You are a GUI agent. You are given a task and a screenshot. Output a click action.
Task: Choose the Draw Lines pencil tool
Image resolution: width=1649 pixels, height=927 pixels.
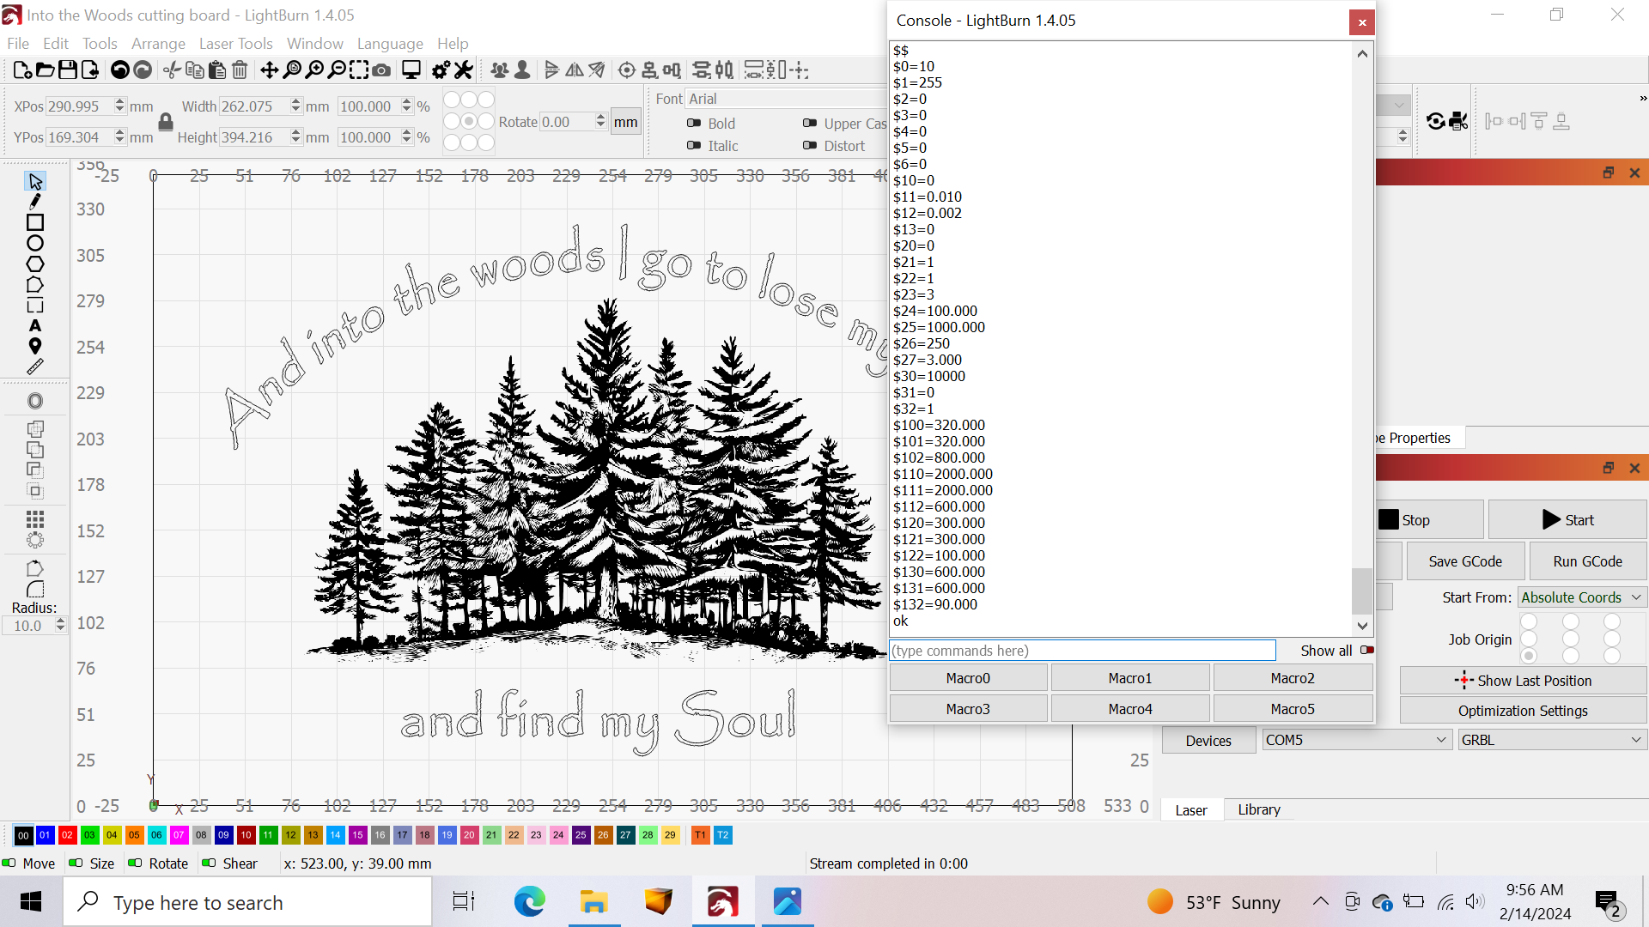[35, 202]
